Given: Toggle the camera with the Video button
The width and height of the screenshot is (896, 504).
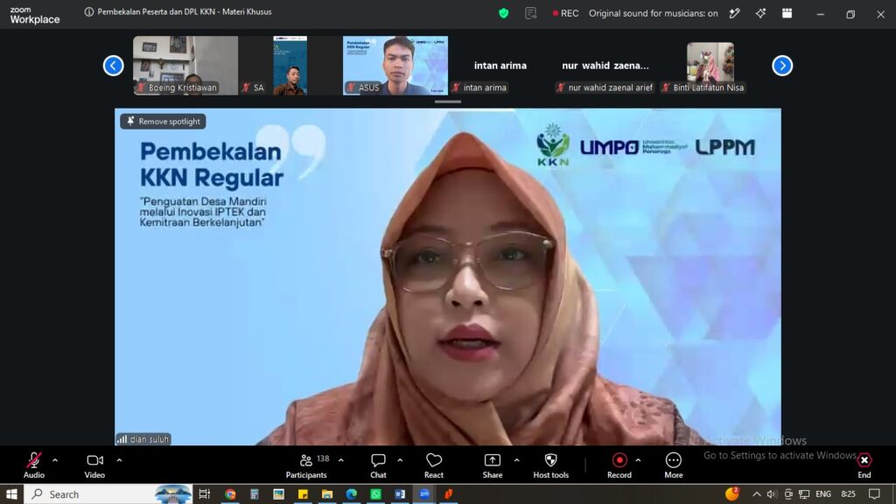Looking at the screenshot, I should [94, 465].
